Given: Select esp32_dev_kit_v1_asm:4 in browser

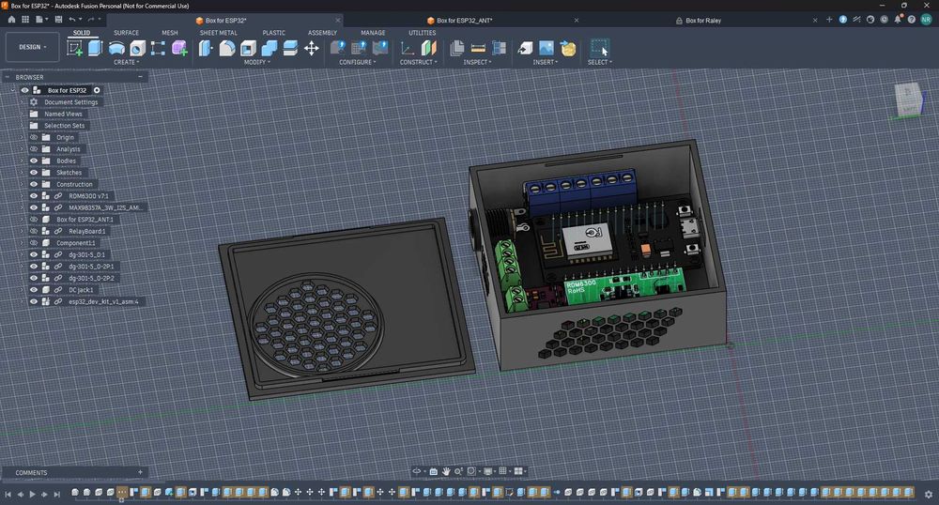Looking at the screenshot, I should [103, 301].
